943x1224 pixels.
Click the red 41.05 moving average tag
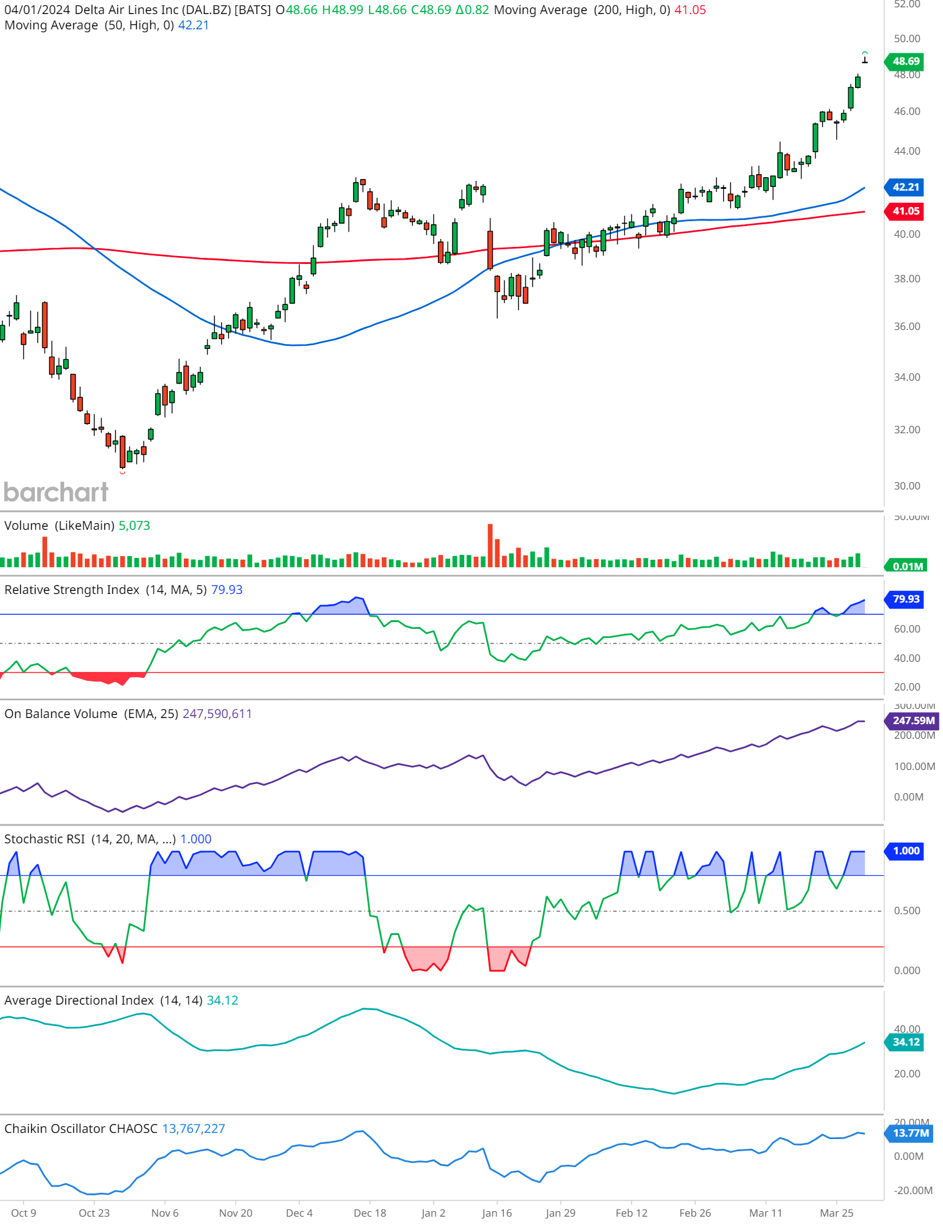pos(905,211)
